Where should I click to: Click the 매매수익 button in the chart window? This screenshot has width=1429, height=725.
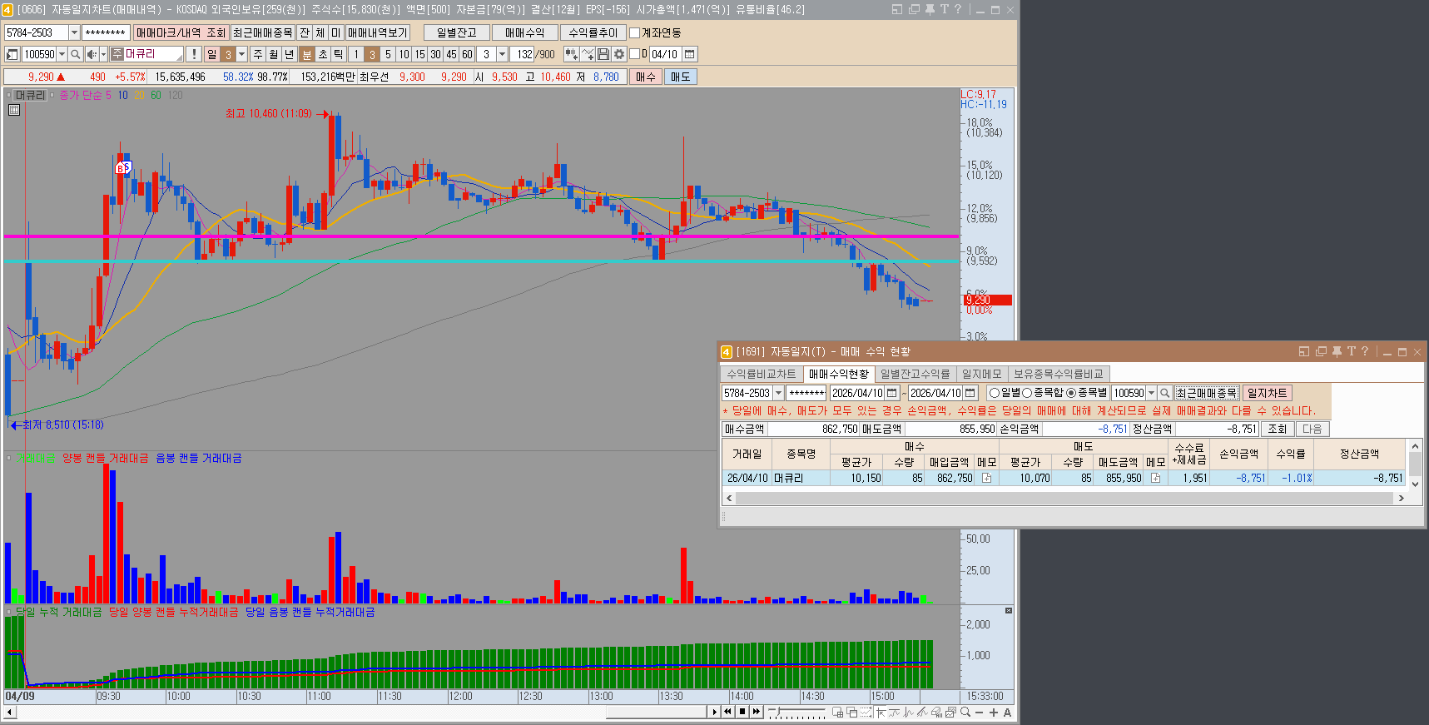(x=524, y=32)
